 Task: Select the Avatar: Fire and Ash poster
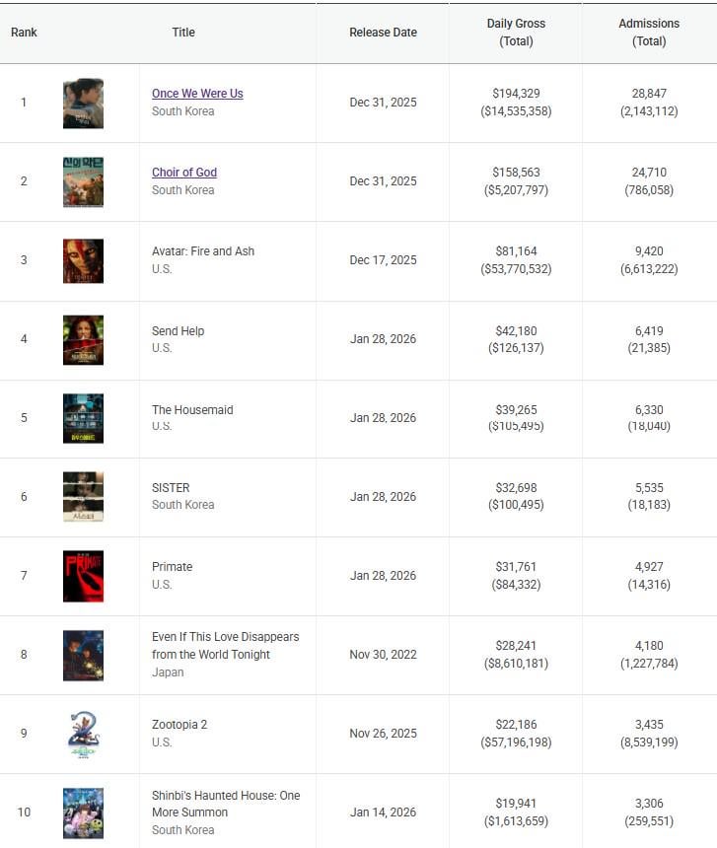pyautogui.click(x=83, y=261)
